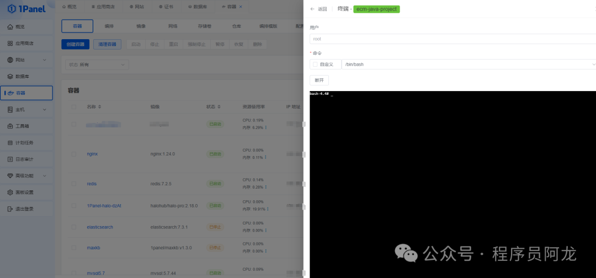The height and width of the screenshot is (278, 596).
Task: Expand the 高级功能 sidebar submenu
Action: [x=45, y=176]
